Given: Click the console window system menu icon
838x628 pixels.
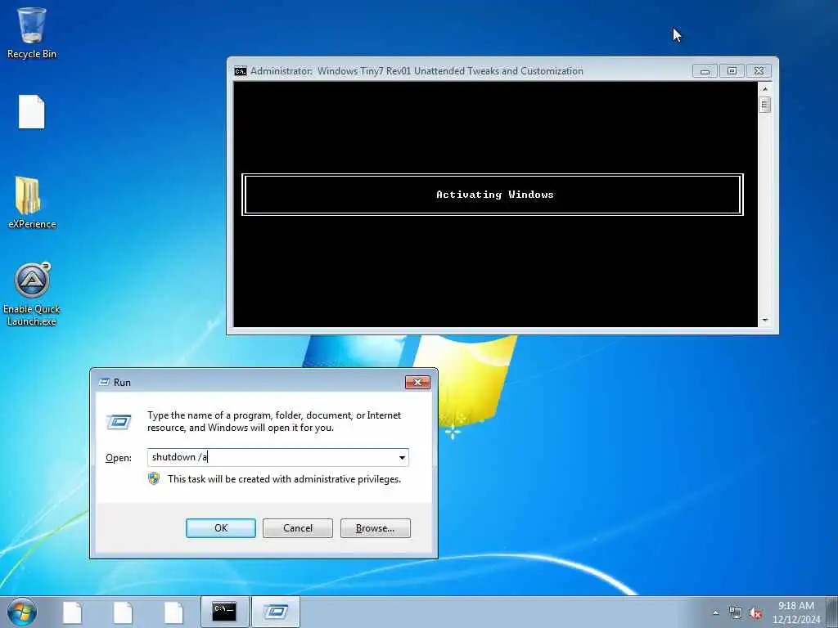Looking at the screenshot, I should click(241, 71).
